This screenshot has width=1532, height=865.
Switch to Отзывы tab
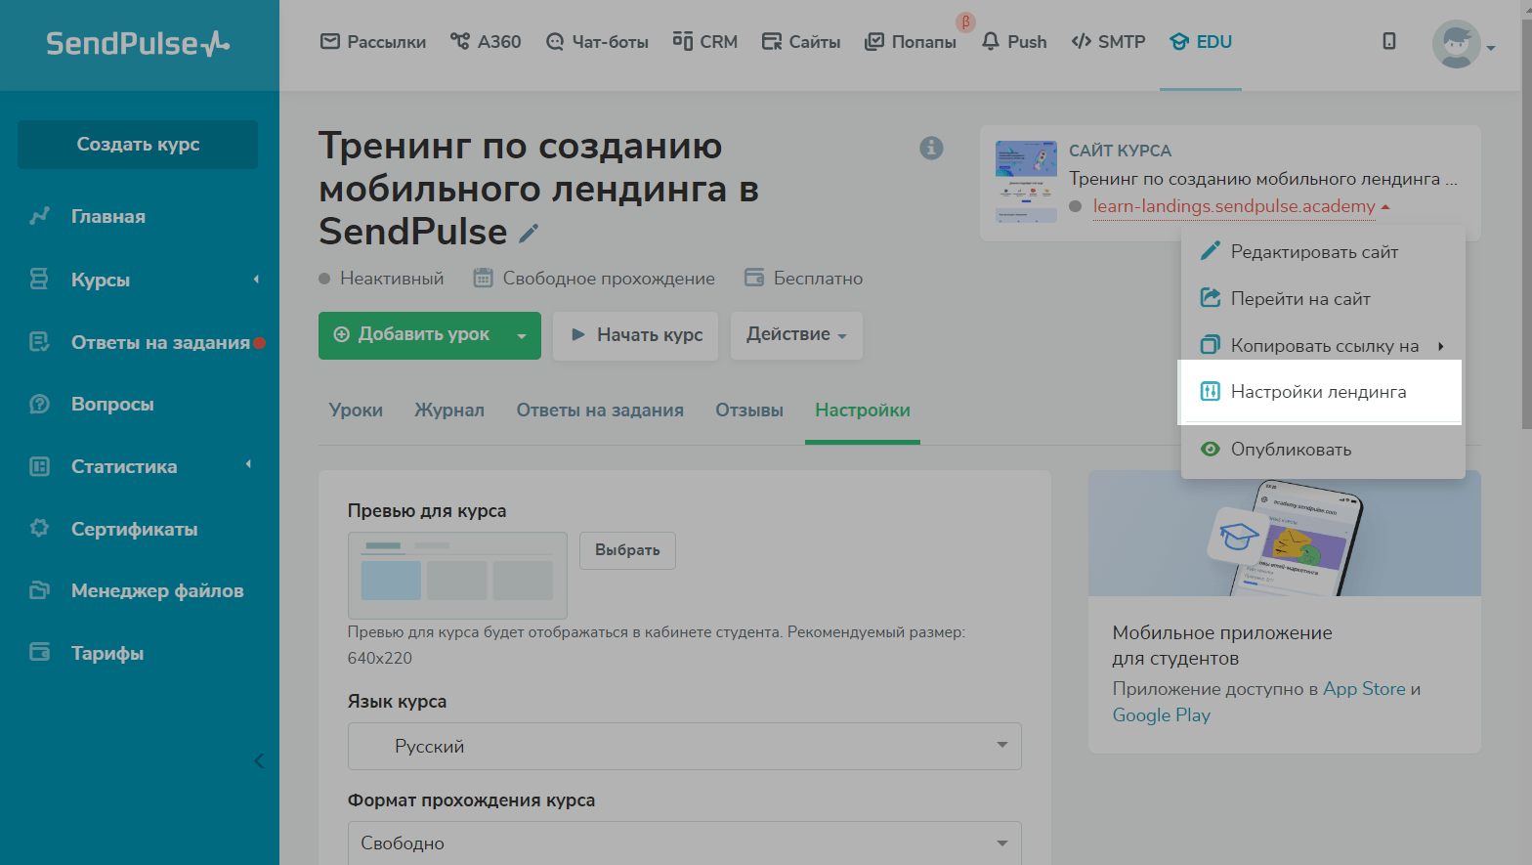click(x=749, y=411)
